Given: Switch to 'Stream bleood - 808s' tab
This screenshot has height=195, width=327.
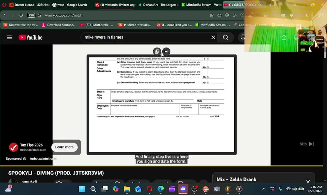Looking at the screenshot, I should 29,5.
